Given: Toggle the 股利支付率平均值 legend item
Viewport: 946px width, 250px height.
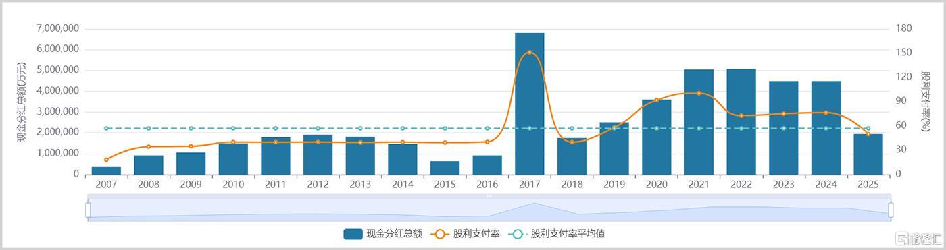Looking at the screenshot, I should point(555,234).
